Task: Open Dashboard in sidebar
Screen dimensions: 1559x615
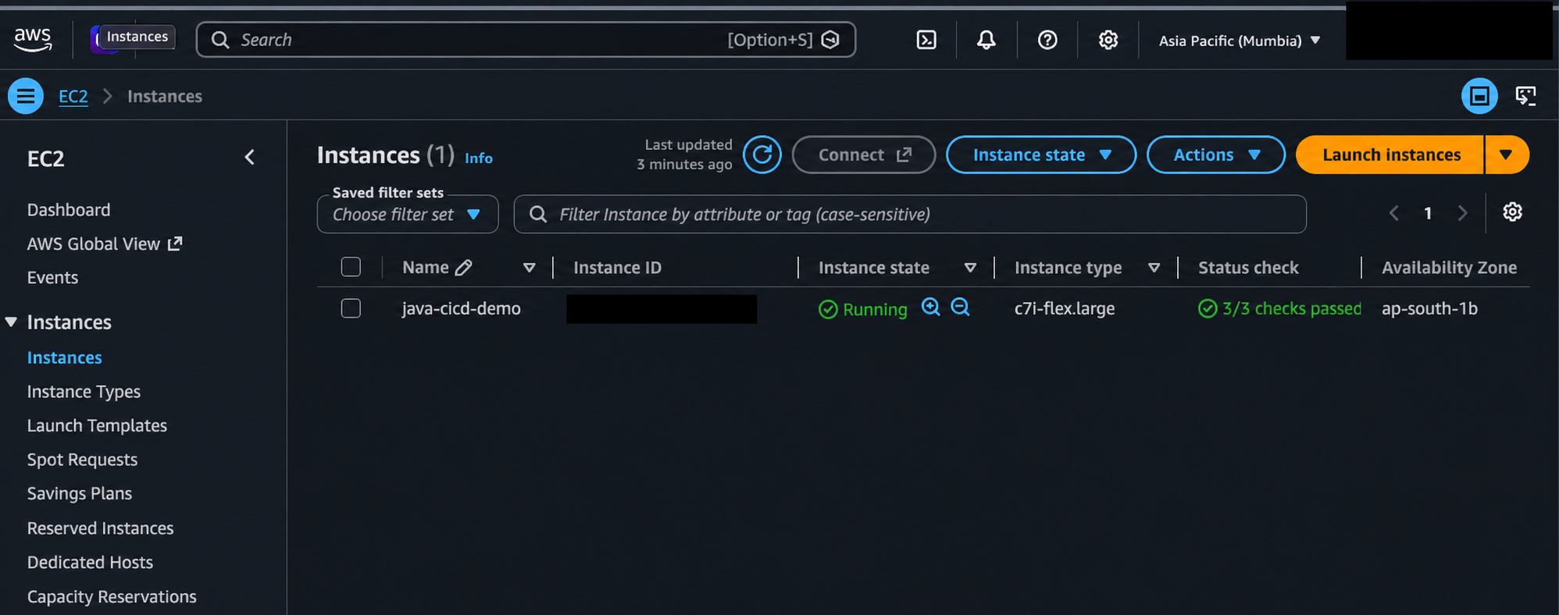Action: (x=69, y=210)
